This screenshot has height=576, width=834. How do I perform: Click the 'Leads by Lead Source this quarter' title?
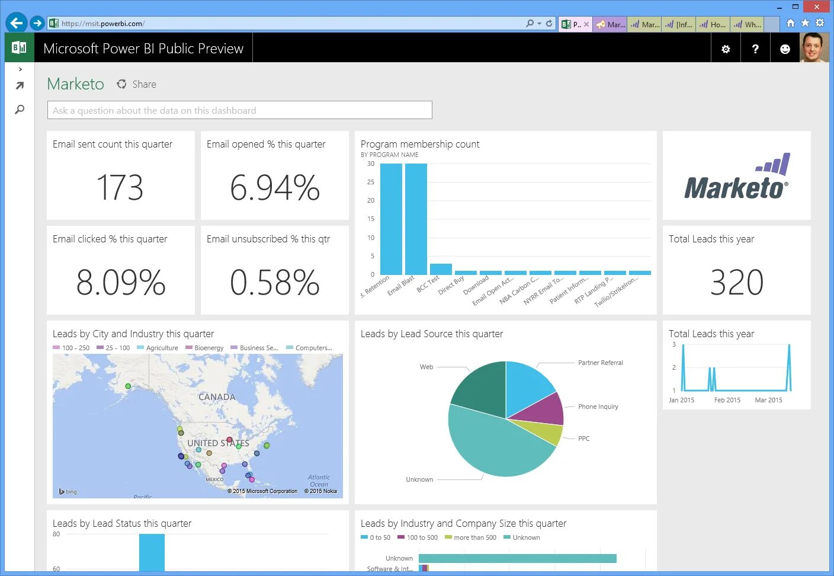432,334
